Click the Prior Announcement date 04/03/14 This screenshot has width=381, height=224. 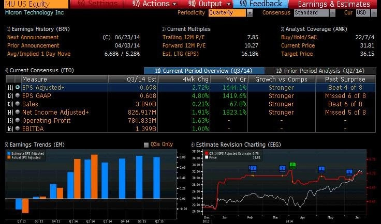coord(127,45)
